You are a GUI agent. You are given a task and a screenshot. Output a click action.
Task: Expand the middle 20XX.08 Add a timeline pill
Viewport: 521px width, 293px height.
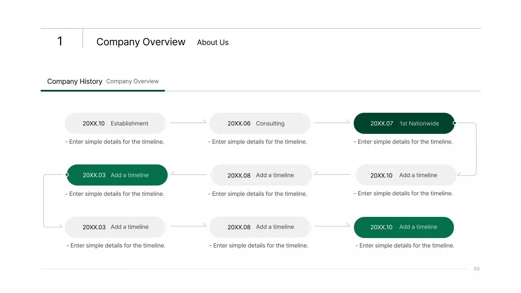point(260,175)
